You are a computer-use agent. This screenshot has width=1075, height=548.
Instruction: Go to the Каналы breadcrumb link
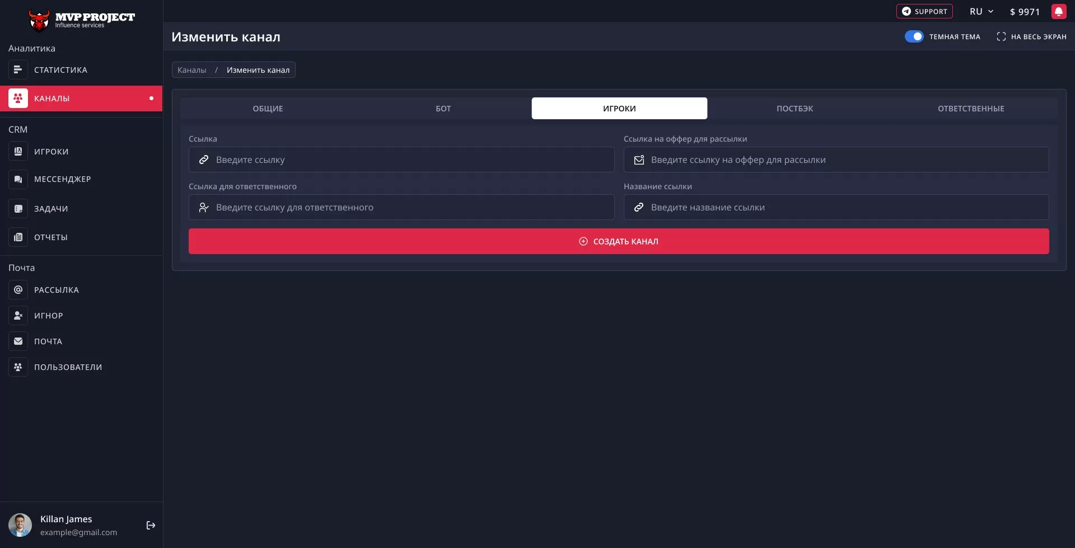(x=192, y=70)
